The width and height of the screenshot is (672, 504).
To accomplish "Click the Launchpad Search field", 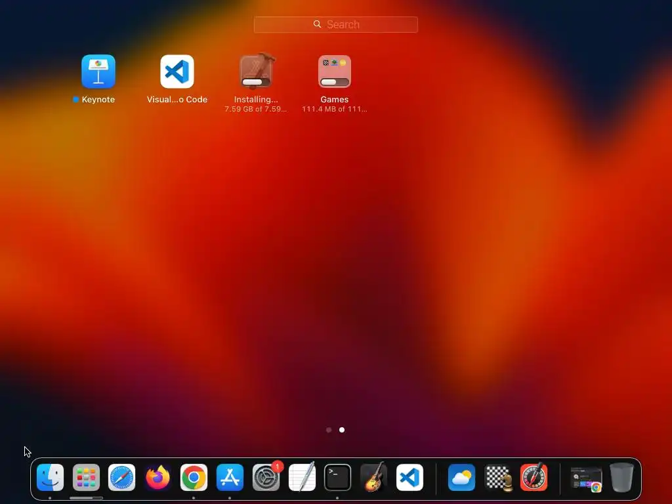I will tap(335, 24).
